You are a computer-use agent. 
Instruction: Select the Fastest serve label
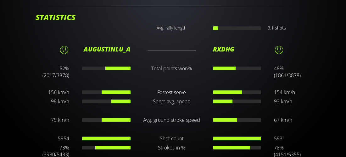171,92
